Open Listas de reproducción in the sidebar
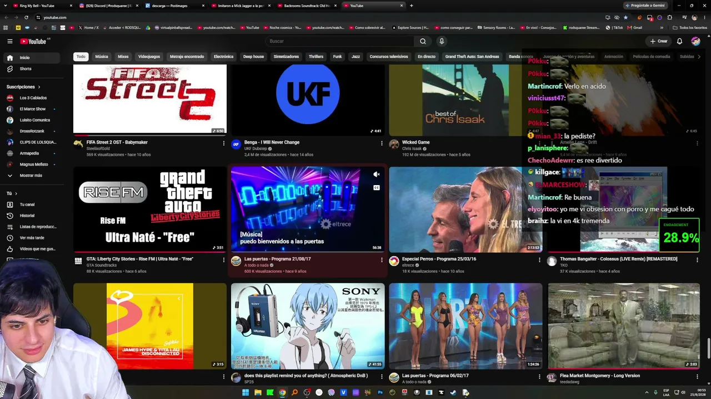Screen dimensions: 711x399 pyautogui.click(x=31, y=227)
